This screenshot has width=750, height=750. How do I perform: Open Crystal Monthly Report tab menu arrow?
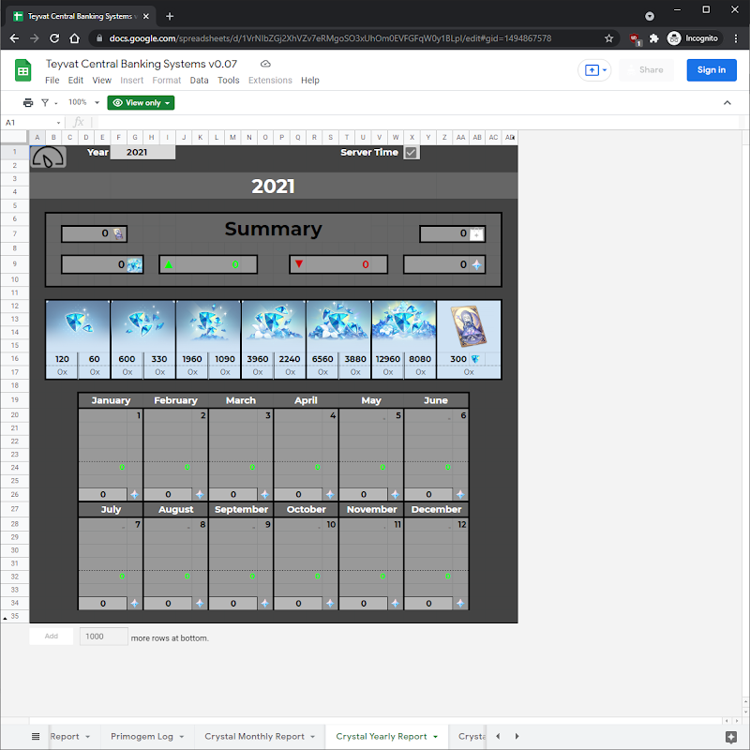coord(313,737)
